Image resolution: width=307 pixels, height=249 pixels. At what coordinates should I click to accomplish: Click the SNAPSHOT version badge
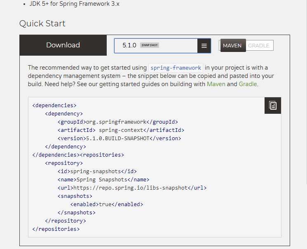[150, 45]
